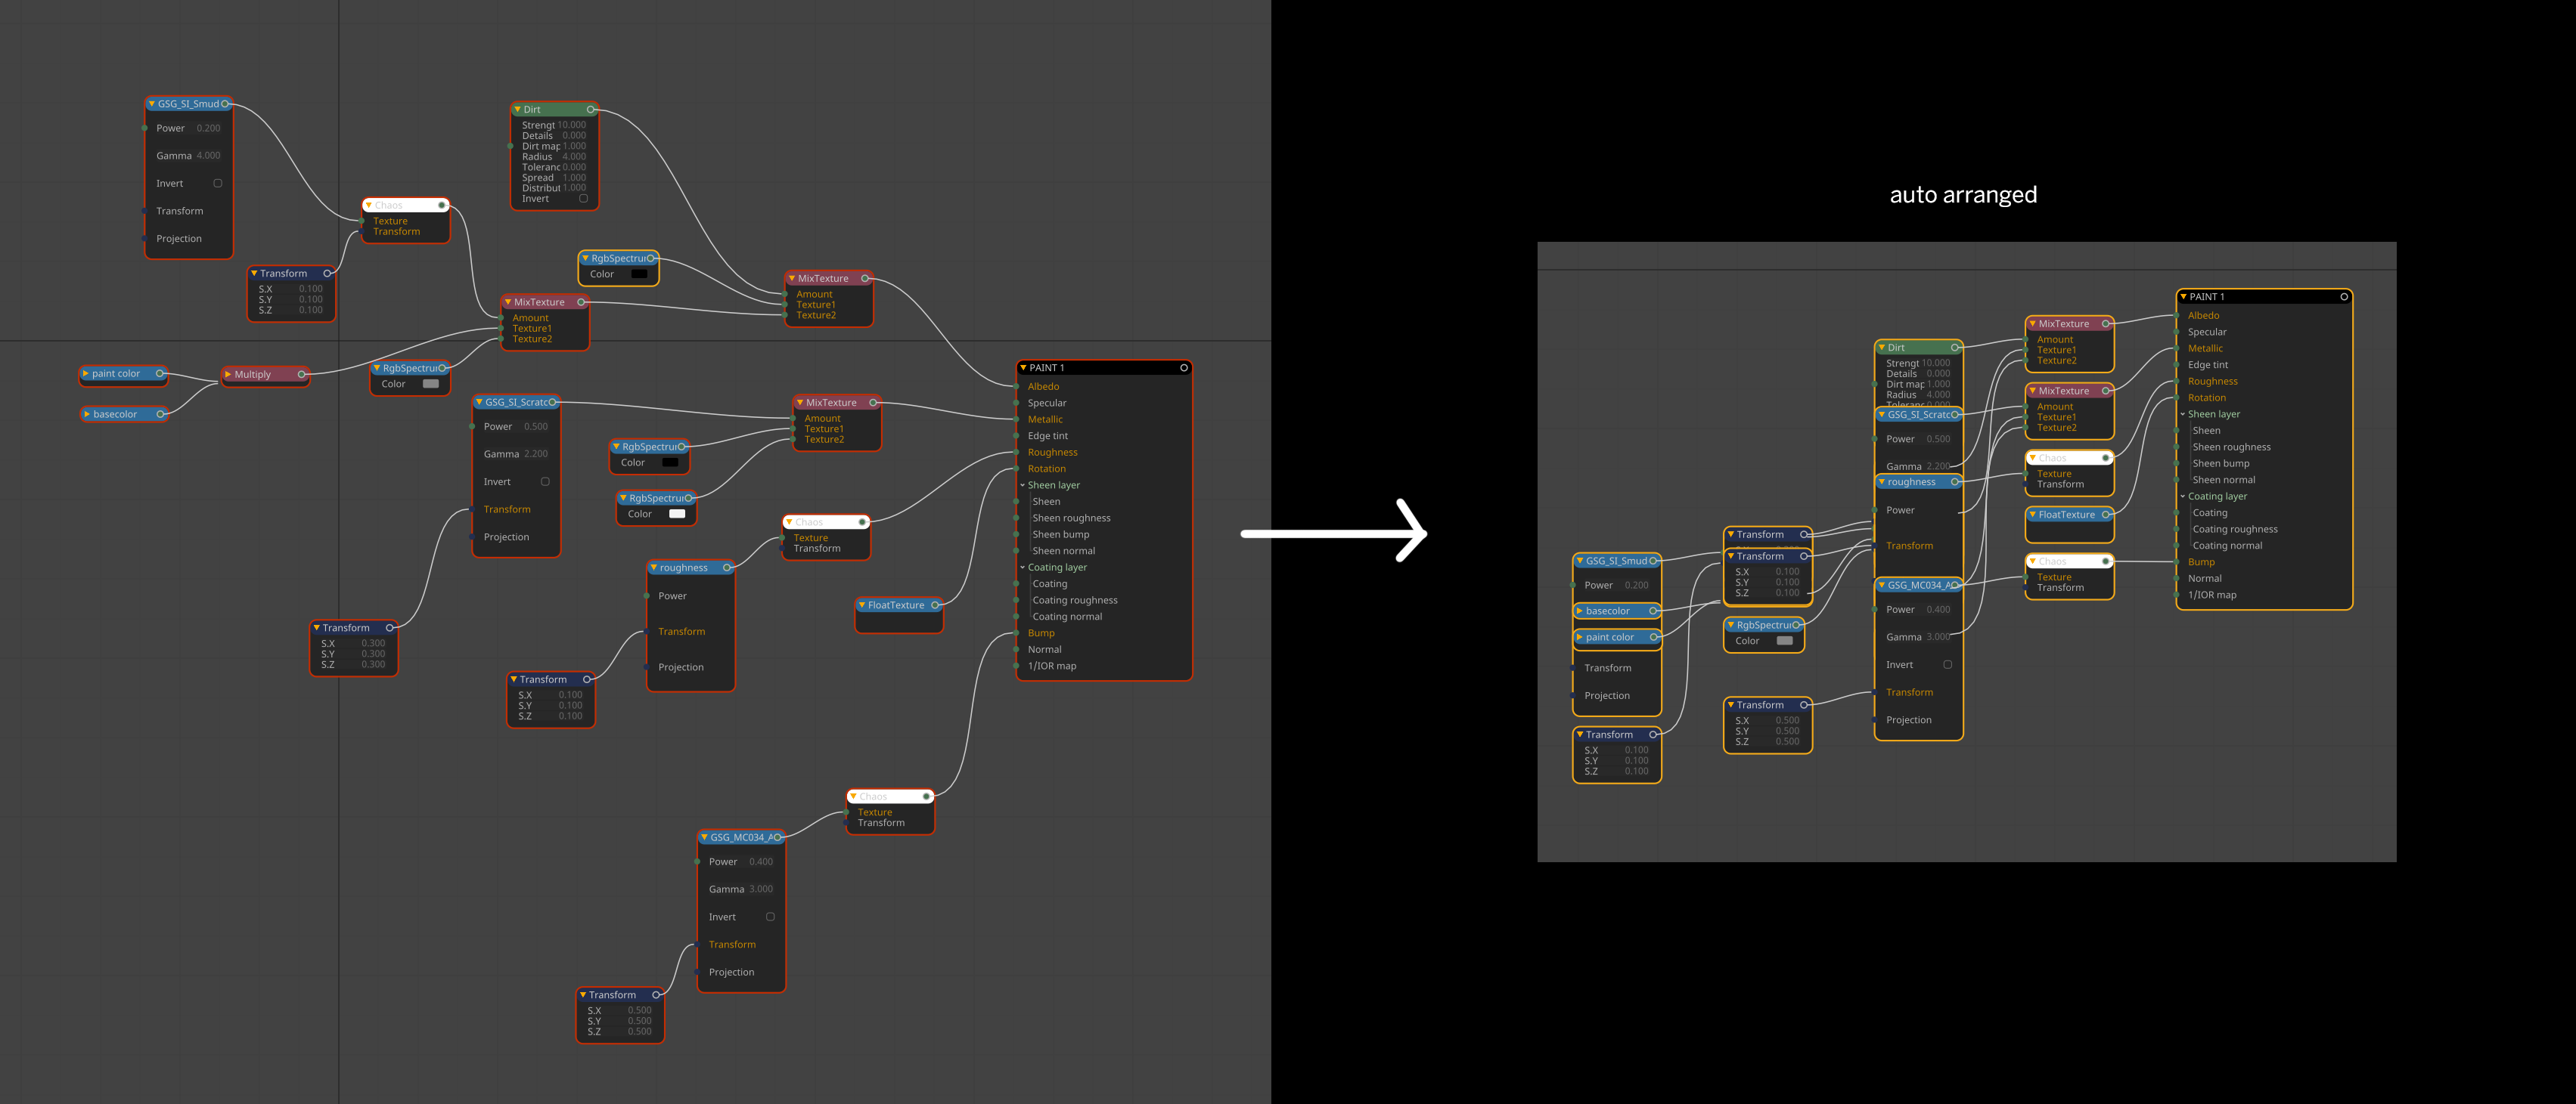2576x1104 pixels.
Task: Select the FloatTexture node title in auto arranged graph
Action: coord(2066,515)
